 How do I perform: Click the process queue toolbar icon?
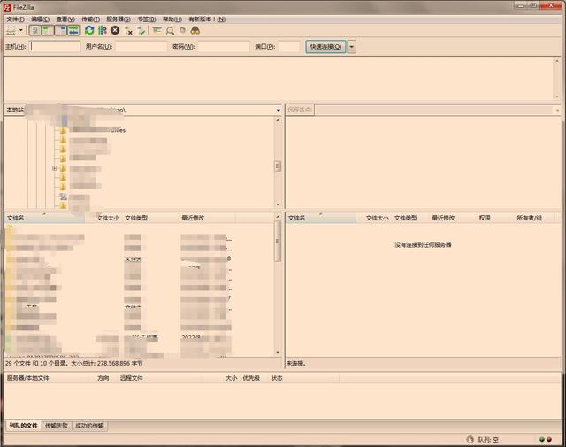(103, 30)
